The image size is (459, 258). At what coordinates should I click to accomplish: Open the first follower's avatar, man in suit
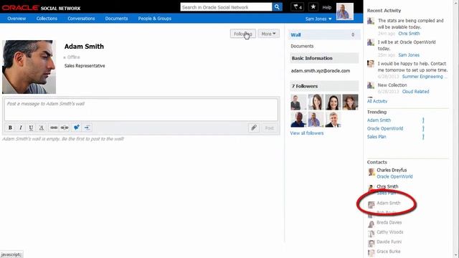(298, 102)
